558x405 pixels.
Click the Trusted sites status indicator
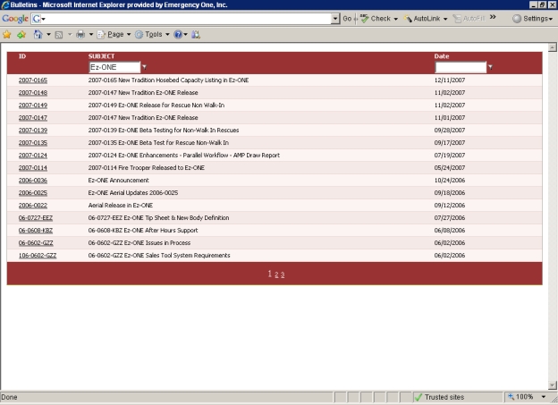440,397
